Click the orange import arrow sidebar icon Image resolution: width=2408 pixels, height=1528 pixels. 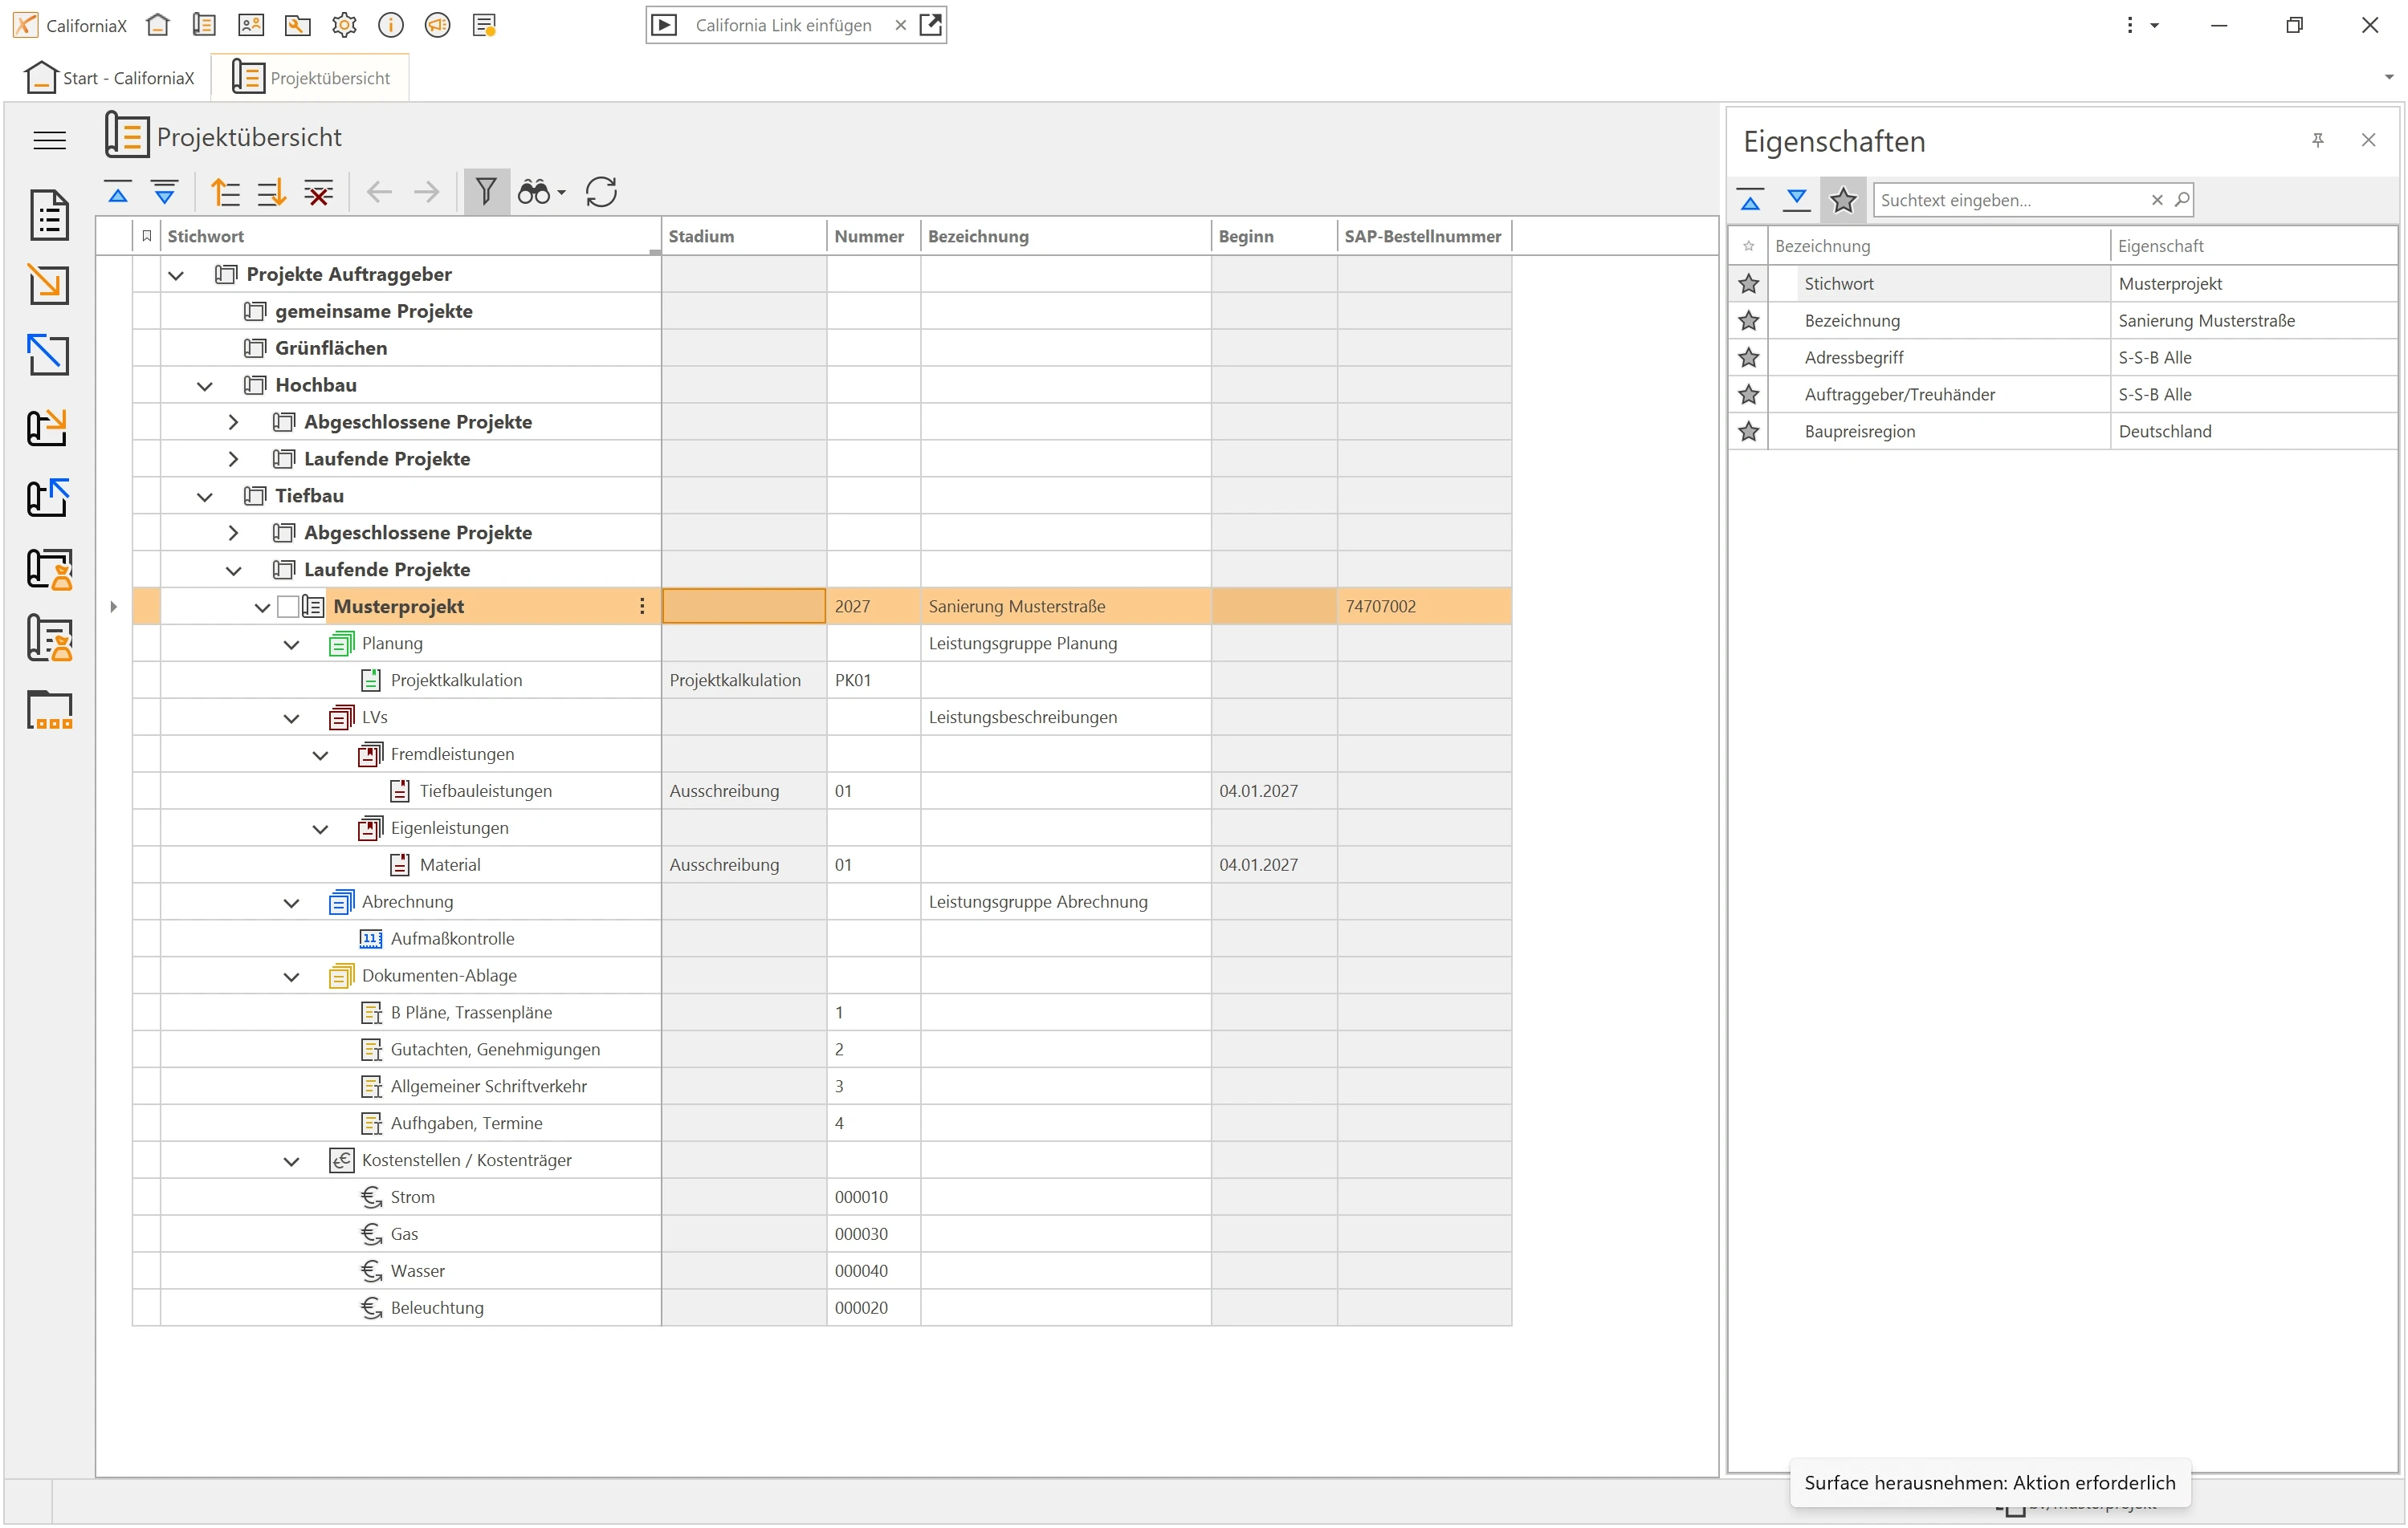click(49, 285)
